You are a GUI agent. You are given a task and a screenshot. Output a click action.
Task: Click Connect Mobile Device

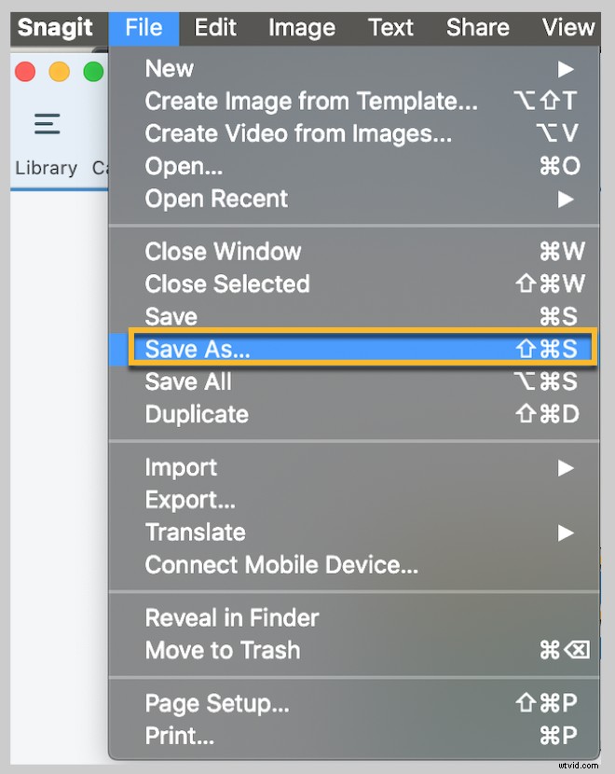[281, 565]
